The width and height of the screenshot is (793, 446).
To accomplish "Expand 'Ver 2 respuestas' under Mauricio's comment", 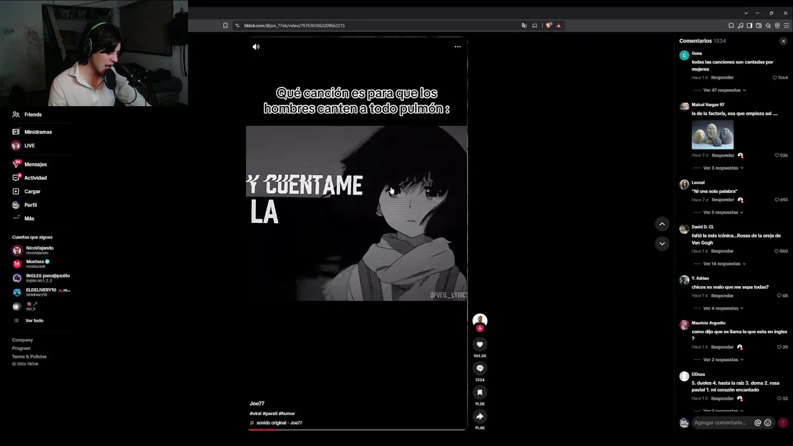I will pyautogui.click(x=723, y=360).
